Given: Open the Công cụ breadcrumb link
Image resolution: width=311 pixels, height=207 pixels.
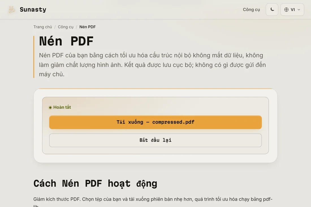Looking at the screenshot, I should click(x=66, y=27).
